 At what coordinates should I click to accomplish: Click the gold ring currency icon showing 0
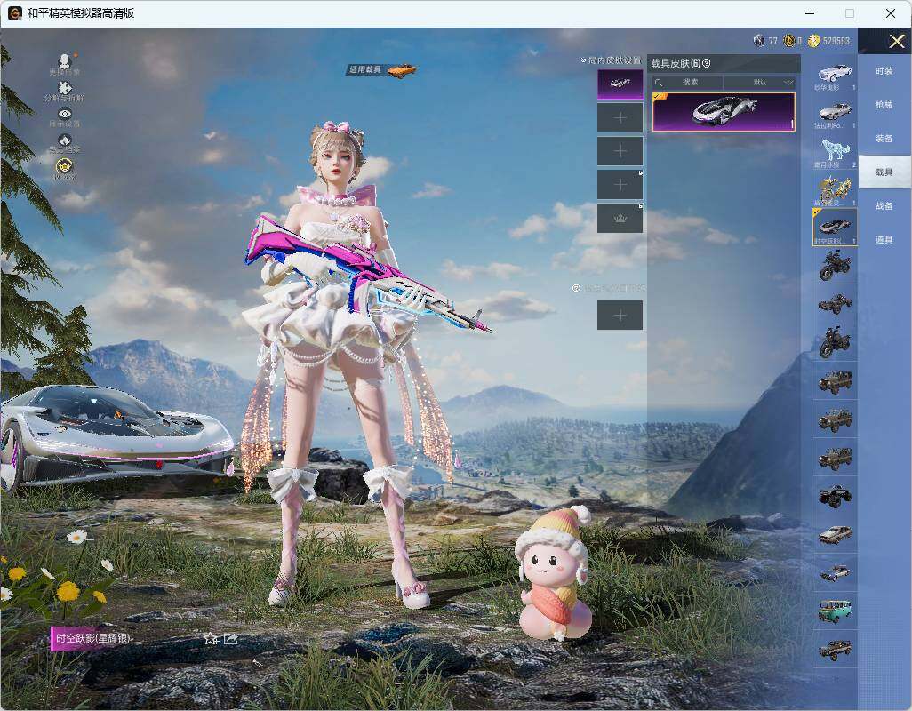pyautogui.click(x=788, y=41)
